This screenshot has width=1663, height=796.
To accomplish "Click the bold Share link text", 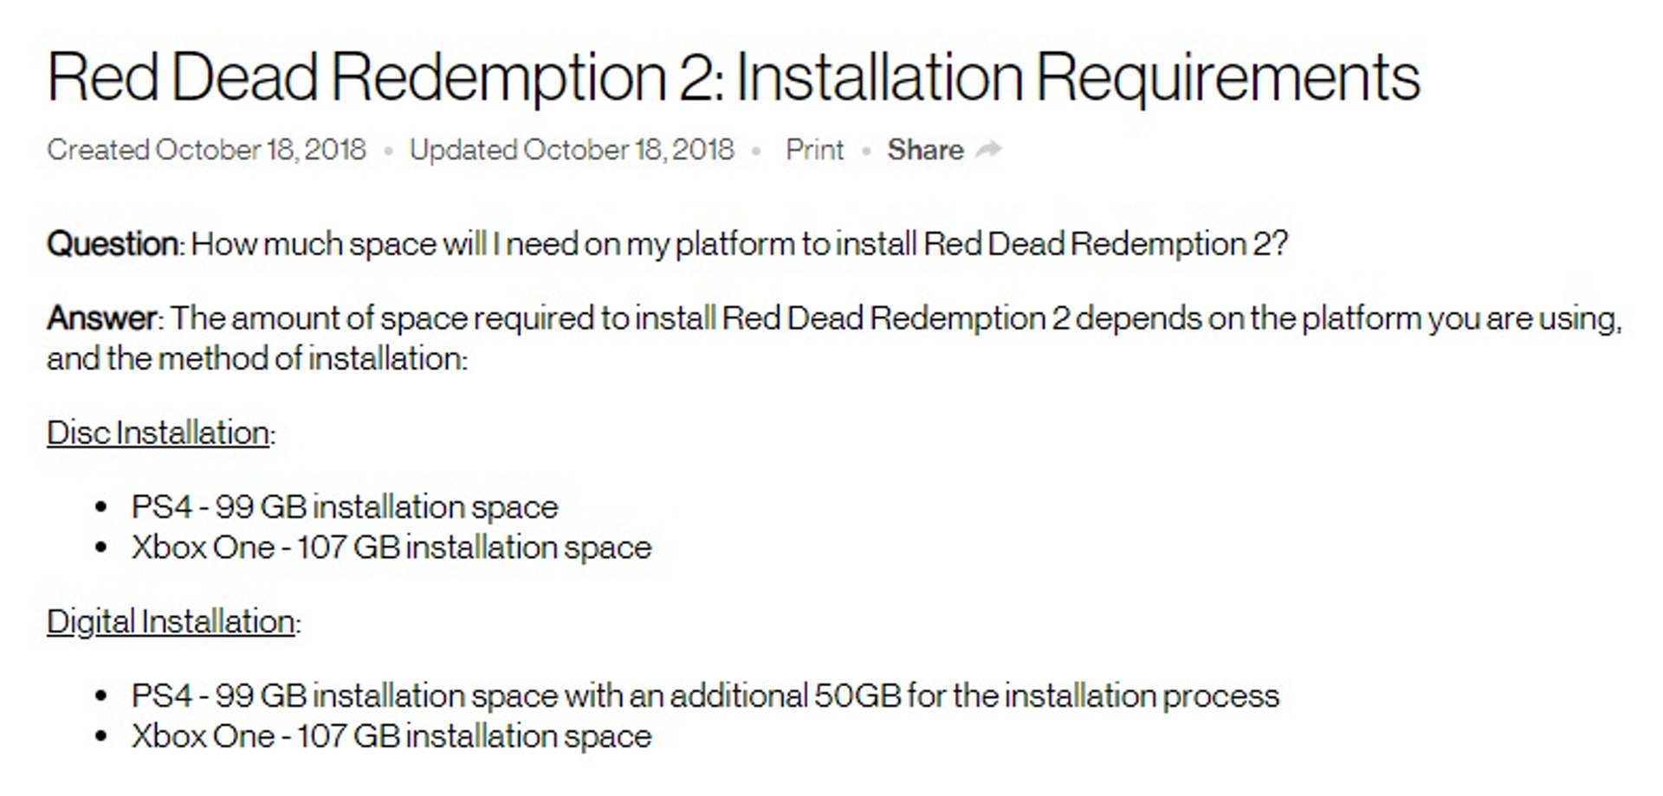I will click(925, 150).
